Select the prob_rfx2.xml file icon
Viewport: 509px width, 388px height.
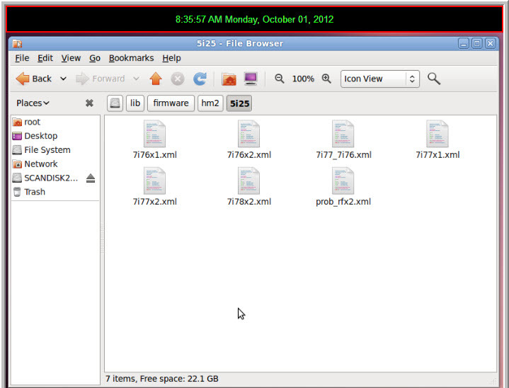pos(343,181)
